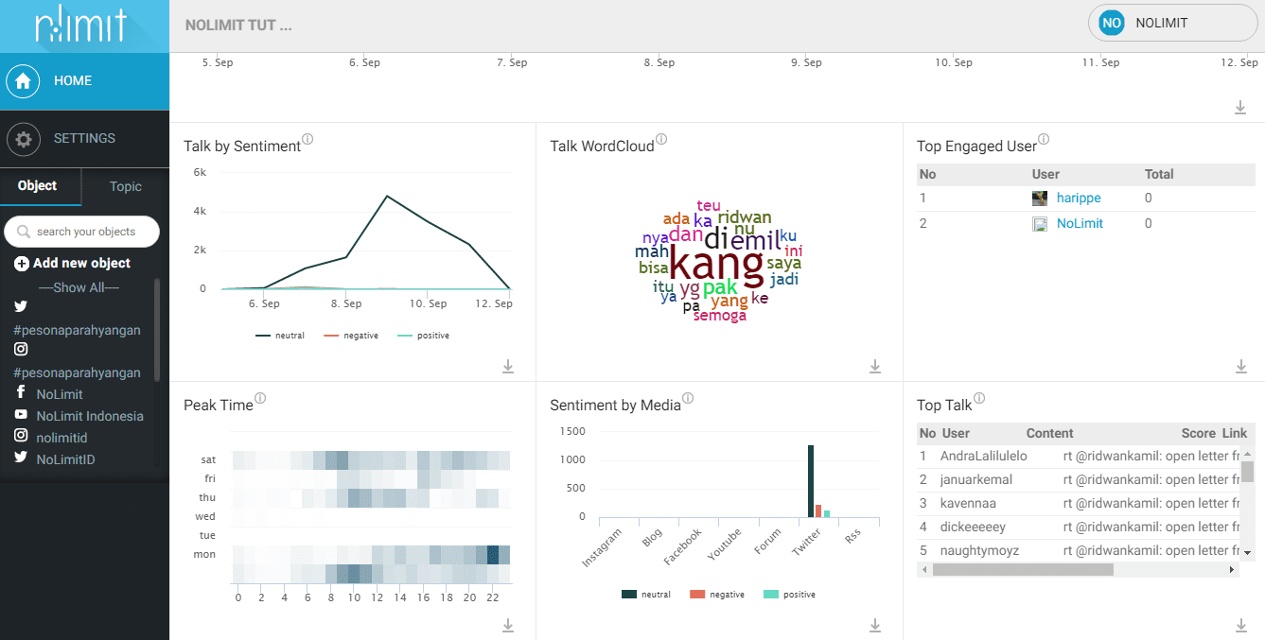This screenshot has width=1265, height=640.
Task: Click the Top Talk horizontal scrollbar
Action: (x=1023, y=570)
